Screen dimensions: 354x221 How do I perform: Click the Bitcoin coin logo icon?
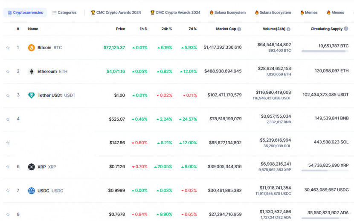(32, 48)
